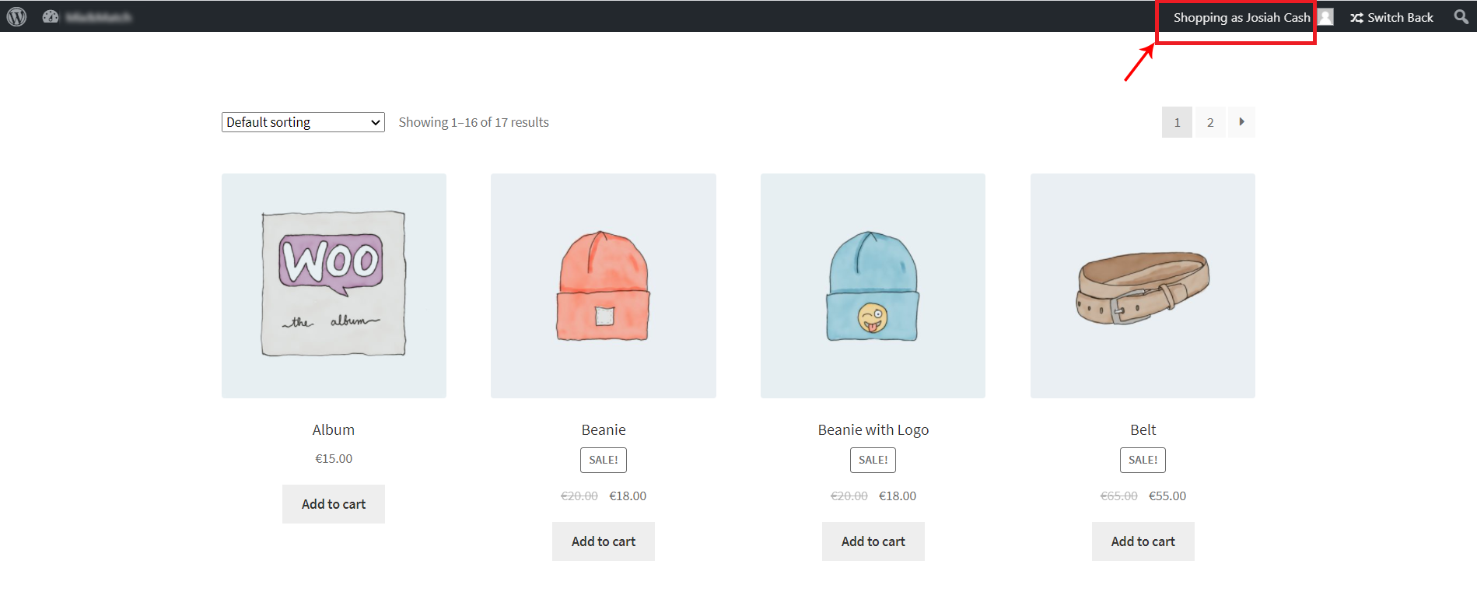The image size is (1477, 613).
Task: Open the Default sorting dropdown
Action: 303,122
